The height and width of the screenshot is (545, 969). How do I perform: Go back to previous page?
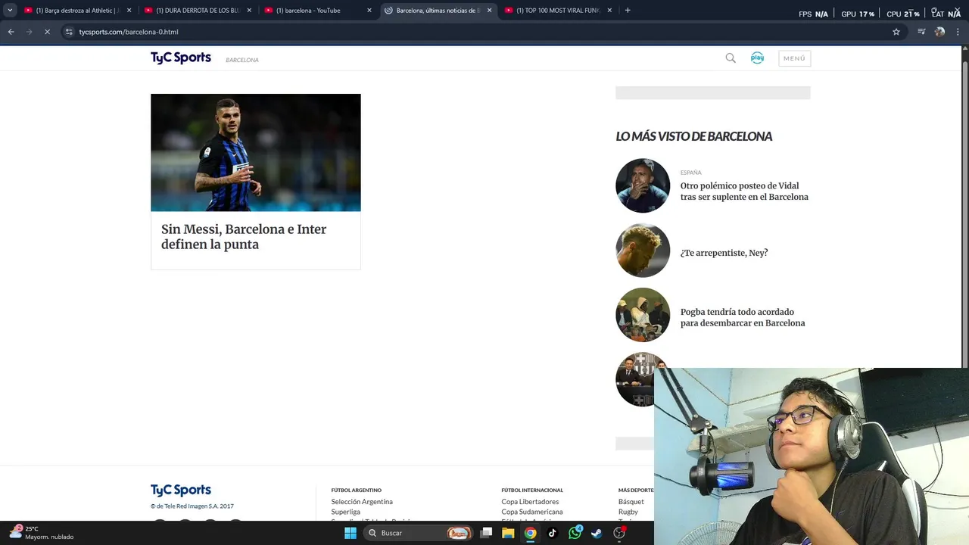11,32
